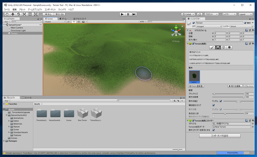The image size is (257, 157).
Task: Toggle enable tree colliders checkbox
Action: point(213,130)
